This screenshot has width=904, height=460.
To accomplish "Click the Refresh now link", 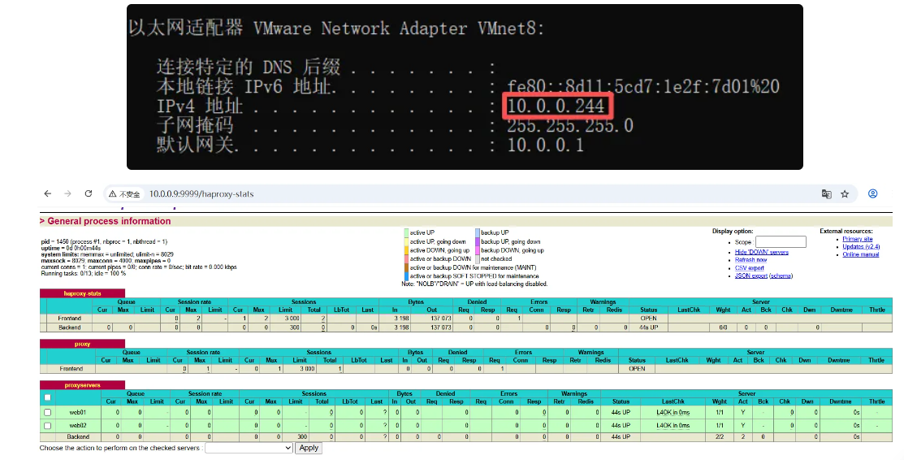I will point(751,260).
